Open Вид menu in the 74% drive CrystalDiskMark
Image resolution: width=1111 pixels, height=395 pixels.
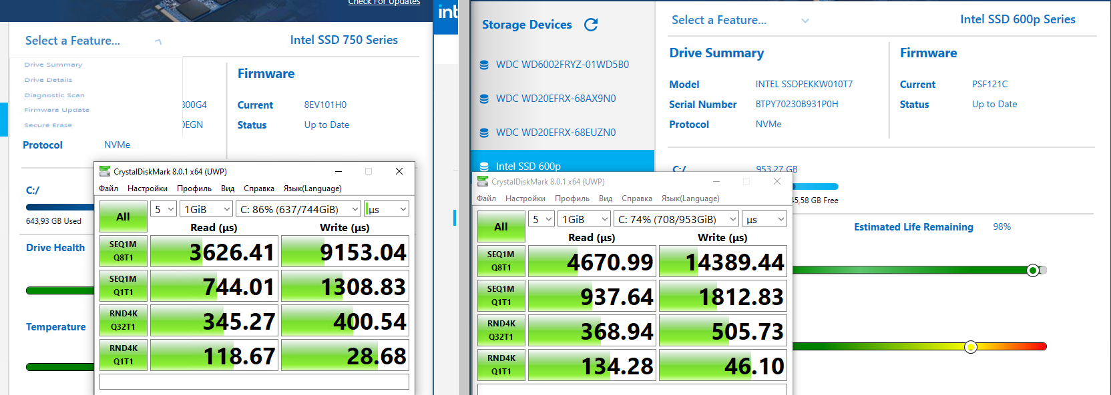tap(606, 198)
